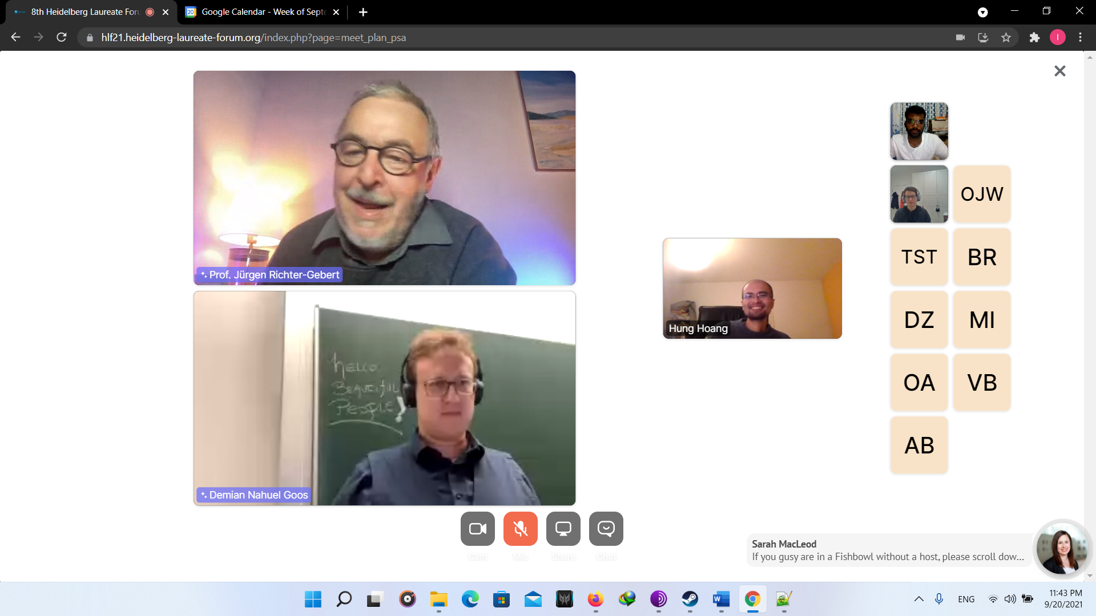1096x616 pixels.
Task: Select the TST participant tile
Action: (x=918, y=257)
